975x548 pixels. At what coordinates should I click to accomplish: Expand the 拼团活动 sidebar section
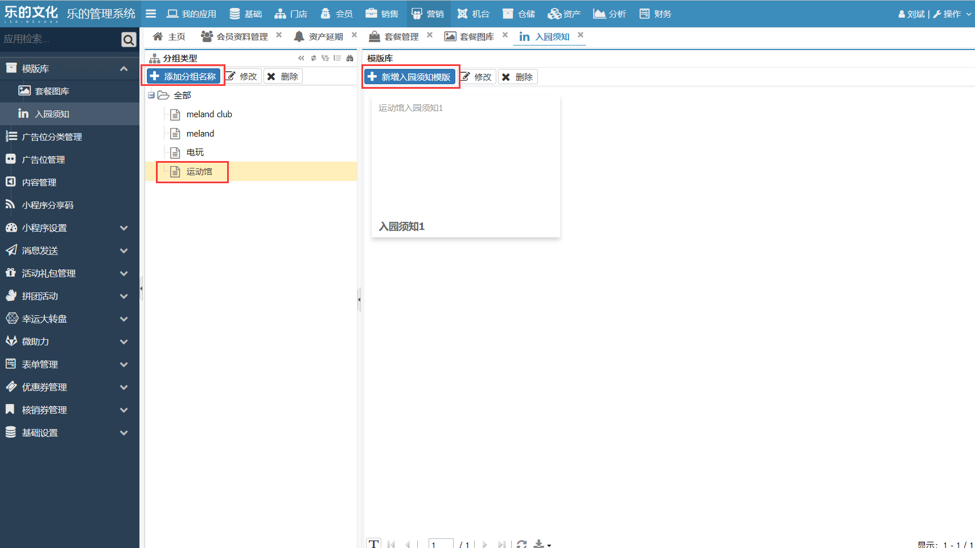pos(69,296)
